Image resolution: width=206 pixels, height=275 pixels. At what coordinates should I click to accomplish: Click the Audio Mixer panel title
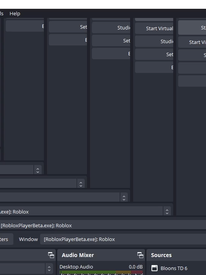(78, 255)
